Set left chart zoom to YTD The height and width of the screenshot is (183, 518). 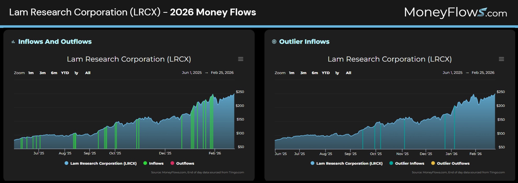pos(65,73)
